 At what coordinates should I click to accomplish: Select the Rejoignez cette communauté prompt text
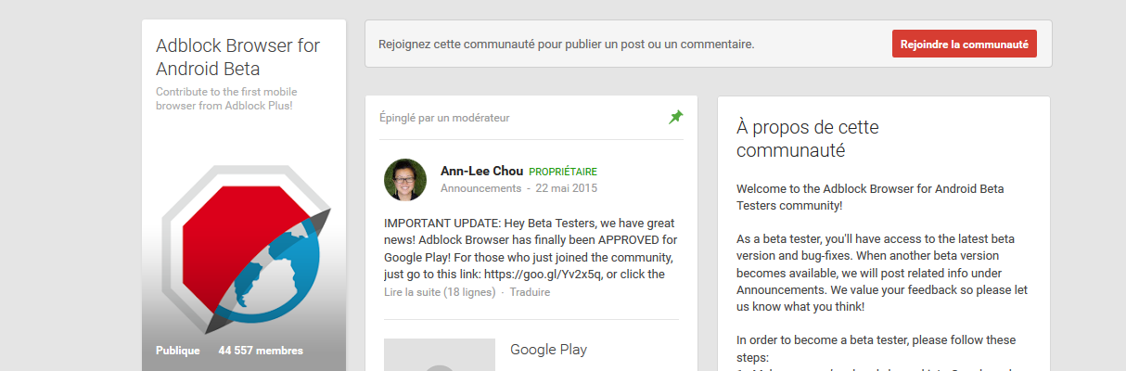[567, 44]
